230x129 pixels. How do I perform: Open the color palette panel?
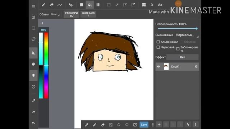[33, 64]
